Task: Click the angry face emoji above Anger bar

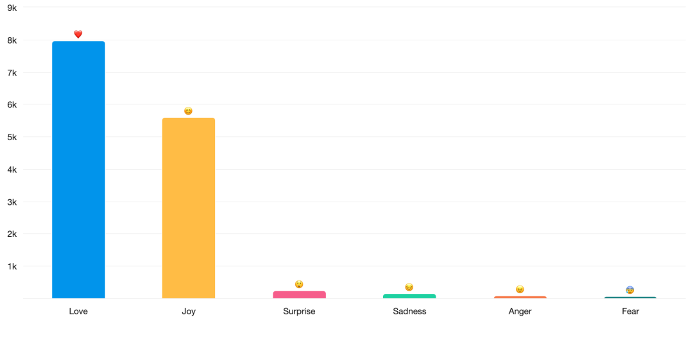Action: pos(520,289)
